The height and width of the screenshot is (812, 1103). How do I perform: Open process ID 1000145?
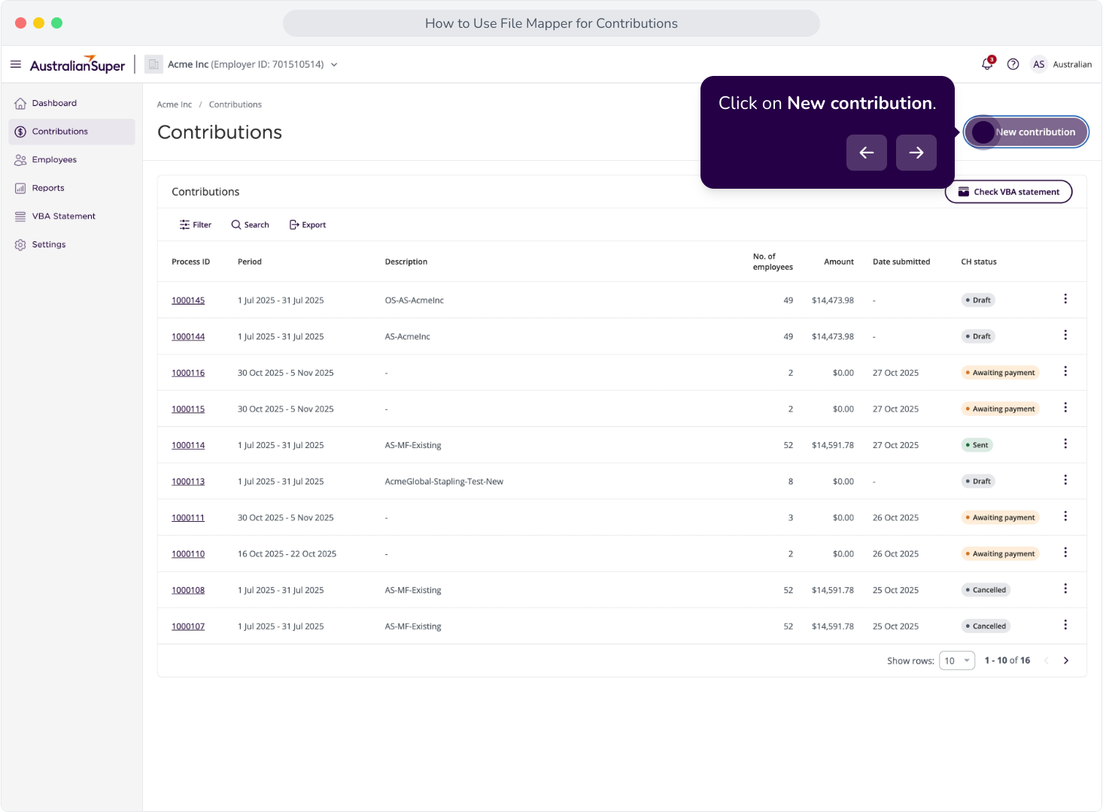(188, 301)
